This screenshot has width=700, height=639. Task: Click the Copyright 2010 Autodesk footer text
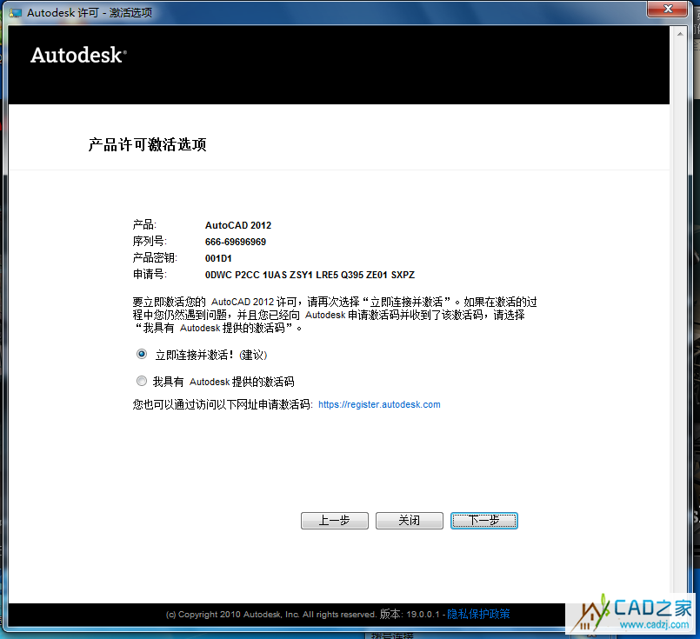pos(270,615)
